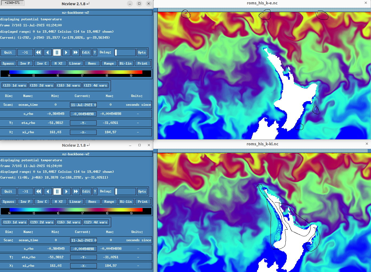This screenshot has width=371, height=272.
Task: Click the rewind icon in lower Ncview window
Action: point(39,191)
